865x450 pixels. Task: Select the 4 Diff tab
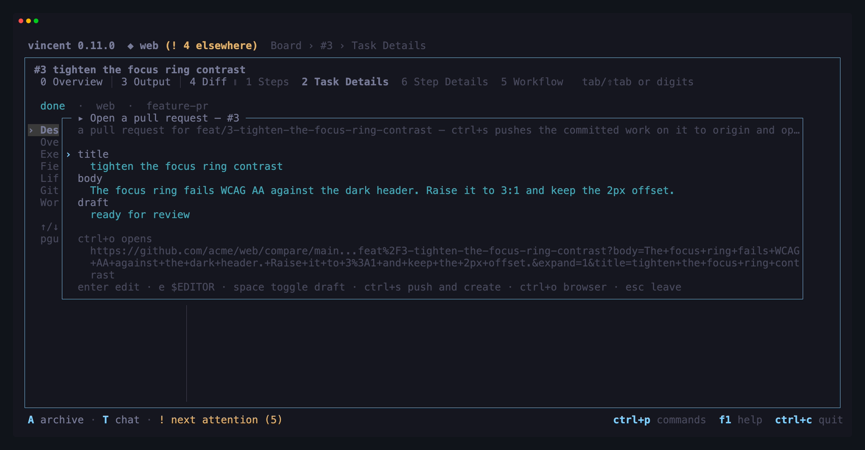click(208, 82)
